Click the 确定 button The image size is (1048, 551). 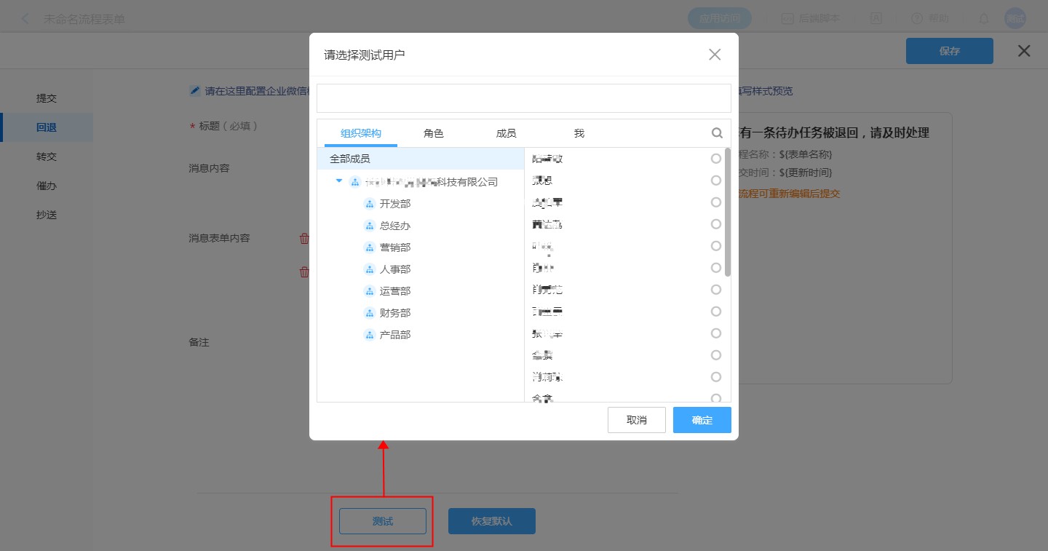pos(702,420)
